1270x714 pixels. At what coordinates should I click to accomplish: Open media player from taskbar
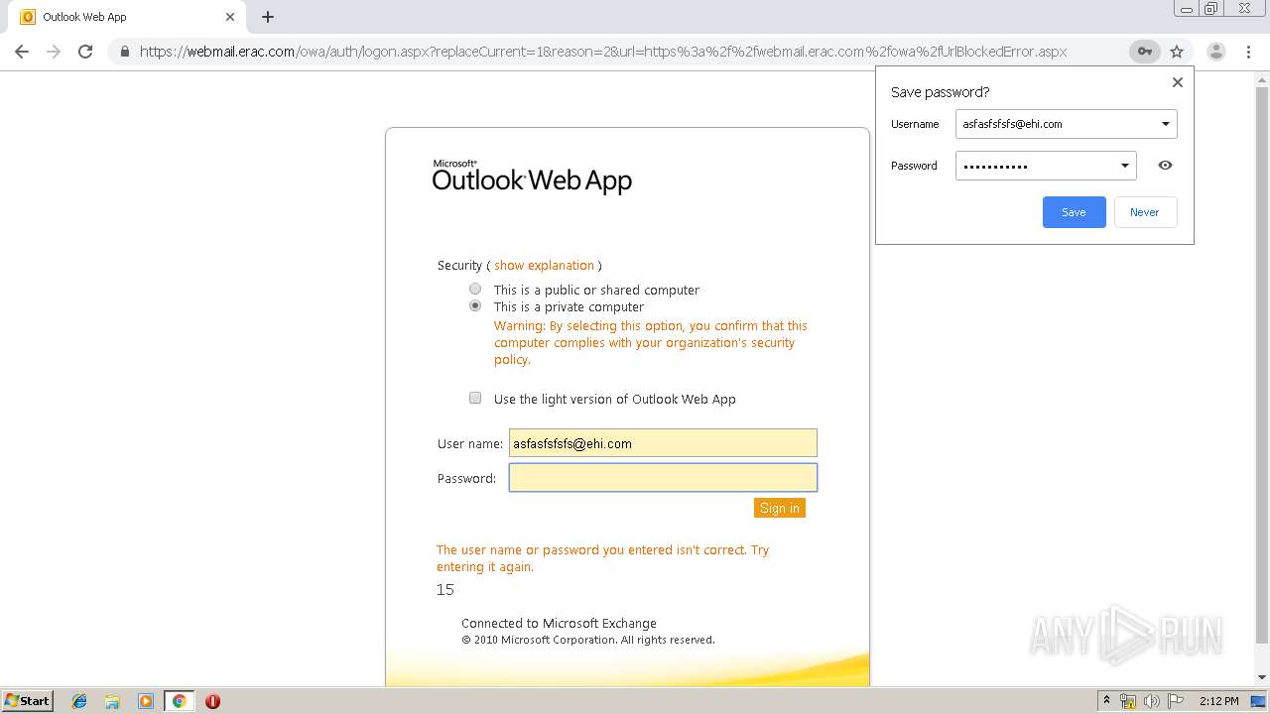146,701
